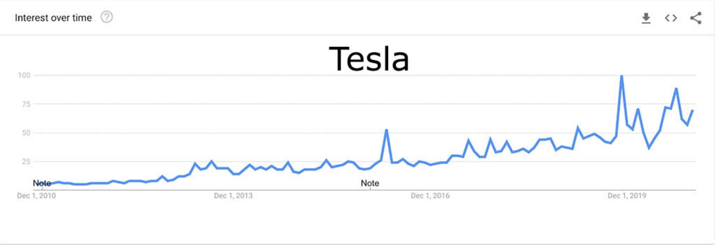Click the 75 y-axis label

[x=26, y=104]
